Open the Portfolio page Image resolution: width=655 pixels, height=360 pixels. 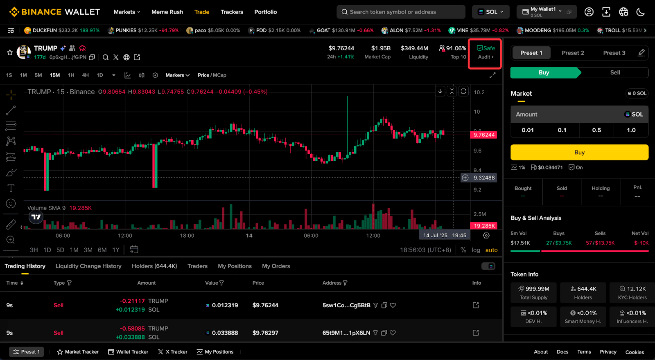pyautogui.click(x=265, y=12)
